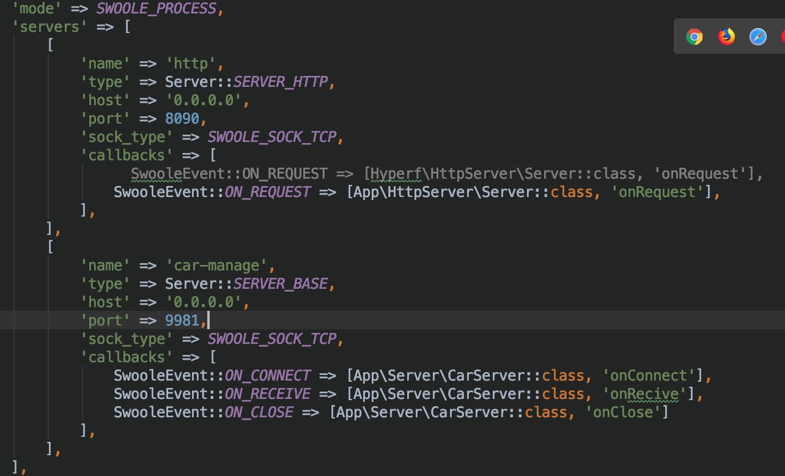Open Google Chrome from the dock
This screenshot has height=476, width=785.
point(694,37)
